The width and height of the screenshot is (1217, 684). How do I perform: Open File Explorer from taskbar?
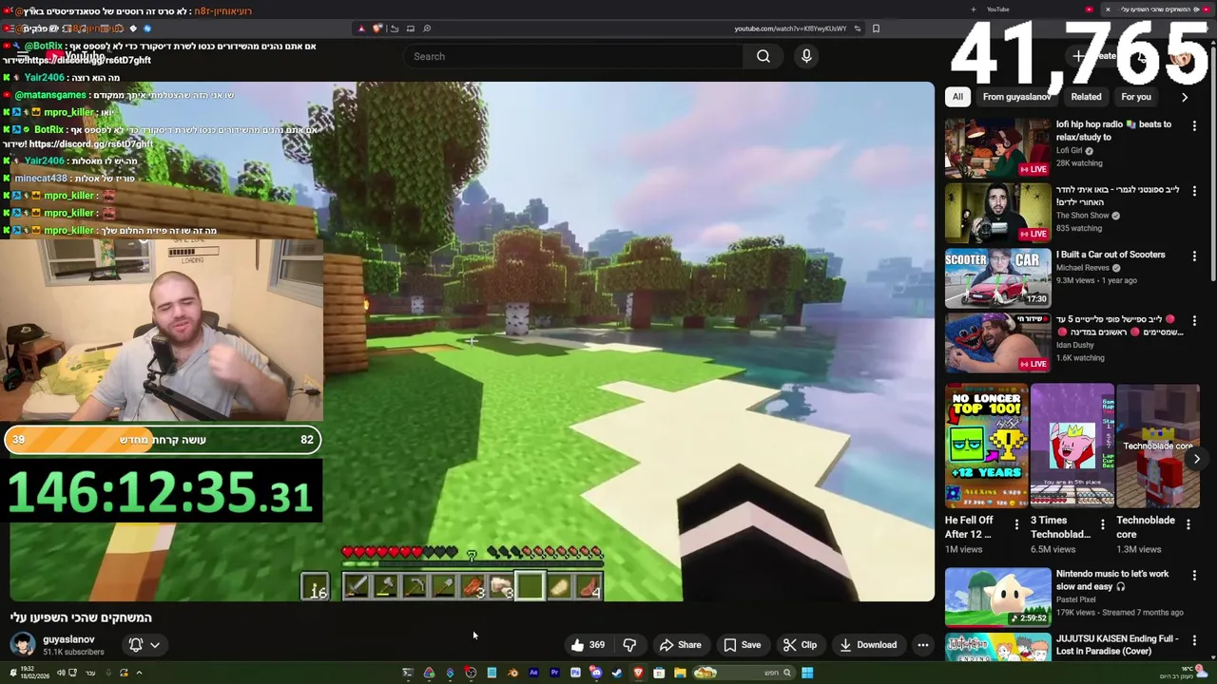(680, 673)
